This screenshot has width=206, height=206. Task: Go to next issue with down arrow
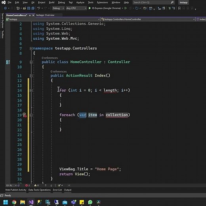click(51, 185)
